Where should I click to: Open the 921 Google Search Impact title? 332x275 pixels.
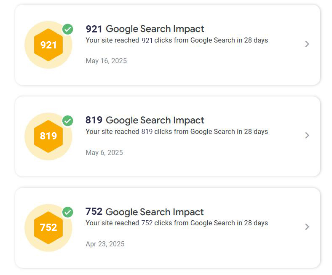[x=145, y=29]
